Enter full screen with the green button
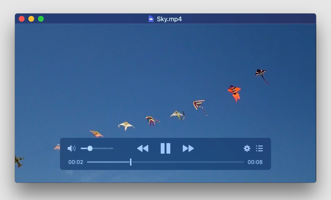The image size is (331, 200). 40,19
